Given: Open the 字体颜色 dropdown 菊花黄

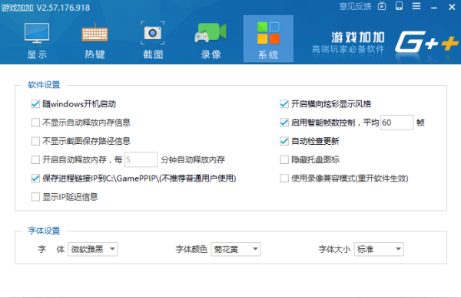Looking at the screenshot, I should 236,250.
